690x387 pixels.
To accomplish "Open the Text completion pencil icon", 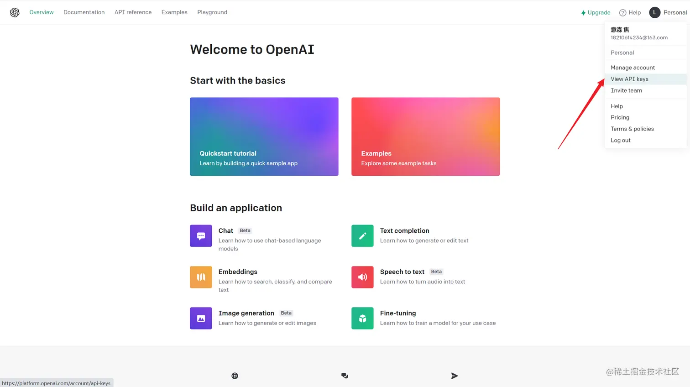I will tap(362, 236).
